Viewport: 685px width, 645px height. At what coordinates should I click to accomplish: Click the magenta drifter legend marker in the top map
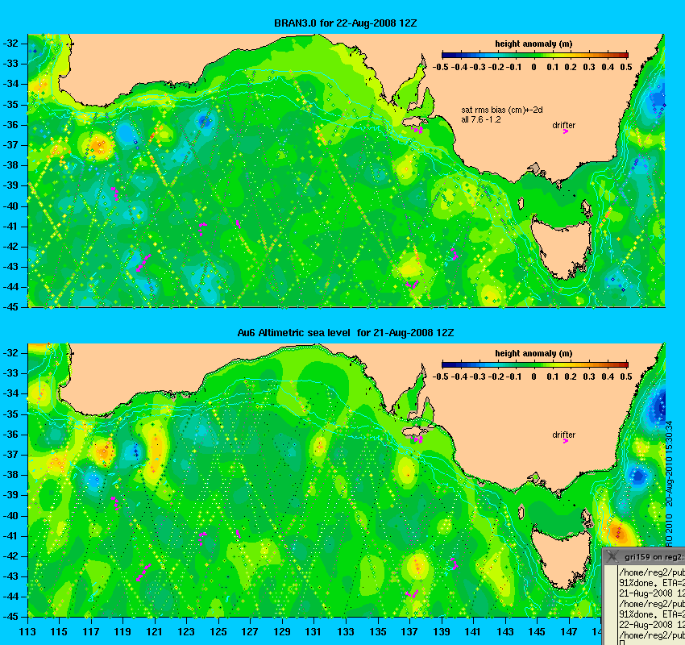pyautogui.click(x=566, y=131)
